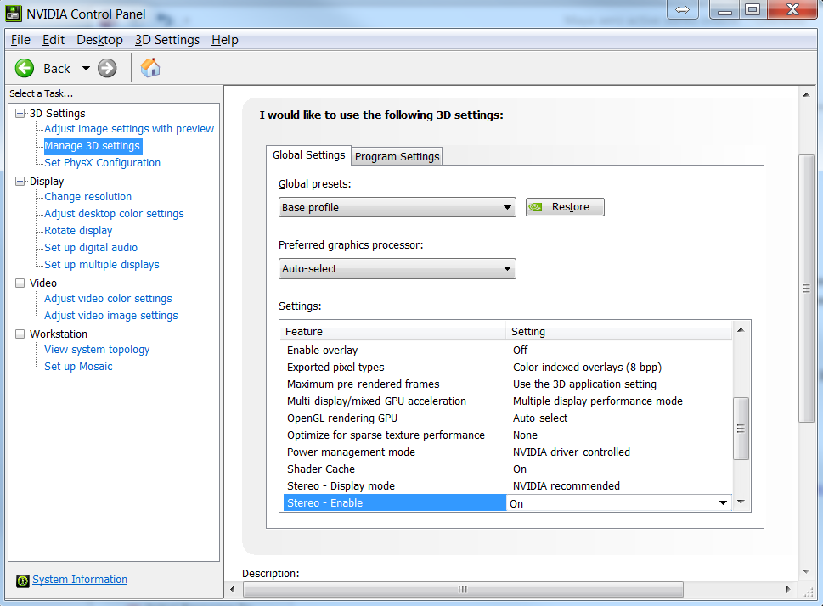Collapse the 3D Settings tree node
Viewport: 823px width, 606px height.
[20, 113]
